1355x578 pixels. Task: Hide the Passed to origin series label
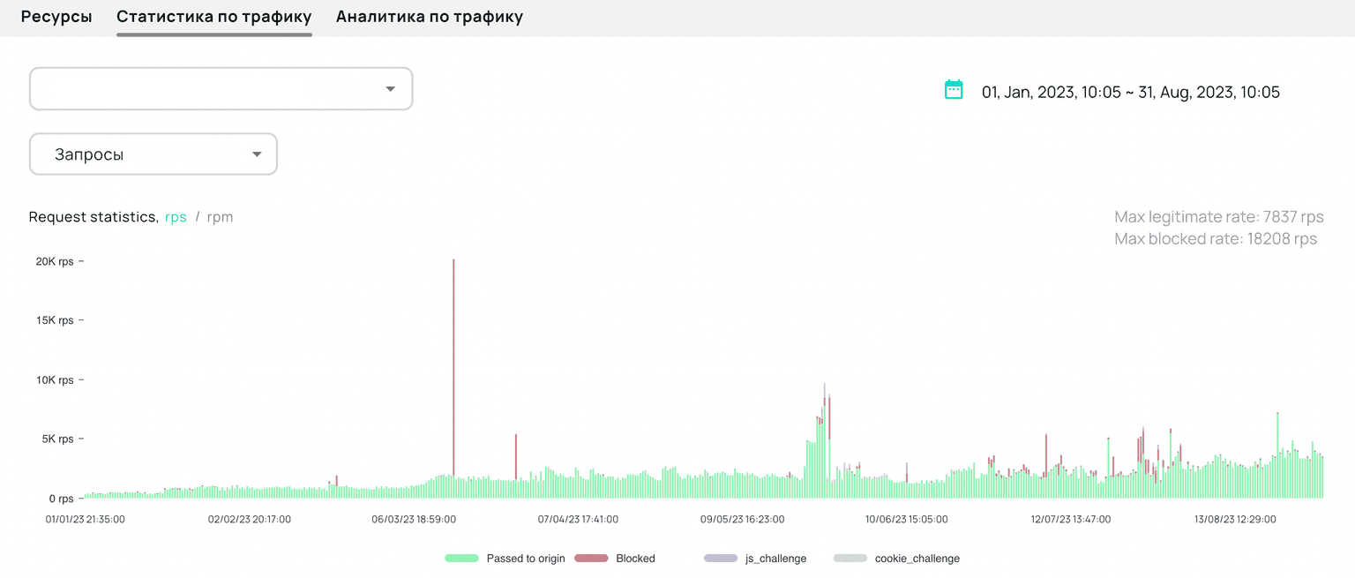tap(526, 559)
